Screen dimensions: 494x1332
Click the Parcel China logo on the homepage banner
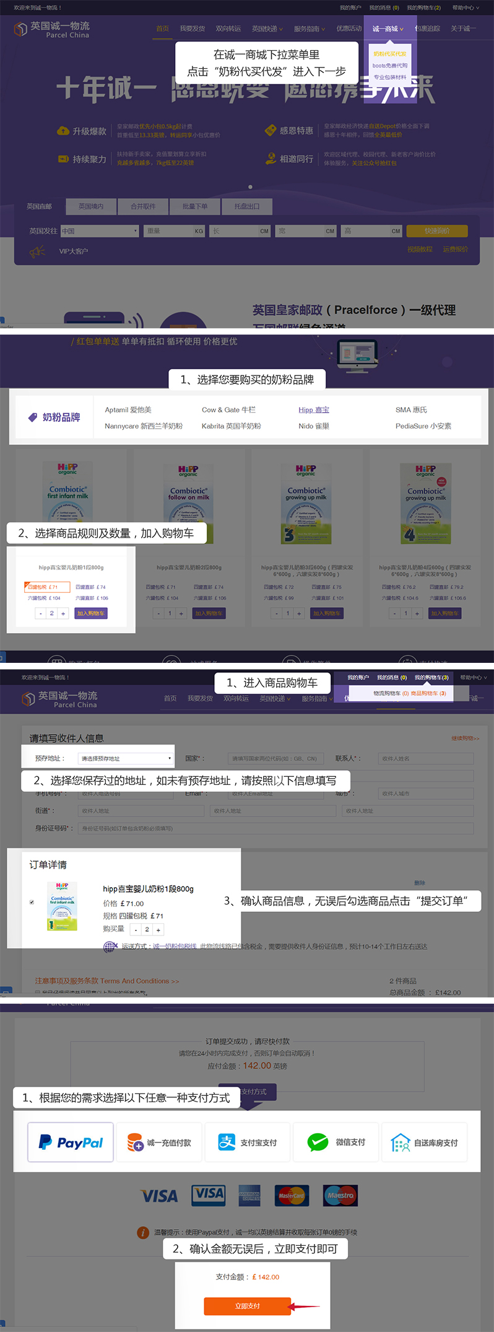click(x=51, y=29)
